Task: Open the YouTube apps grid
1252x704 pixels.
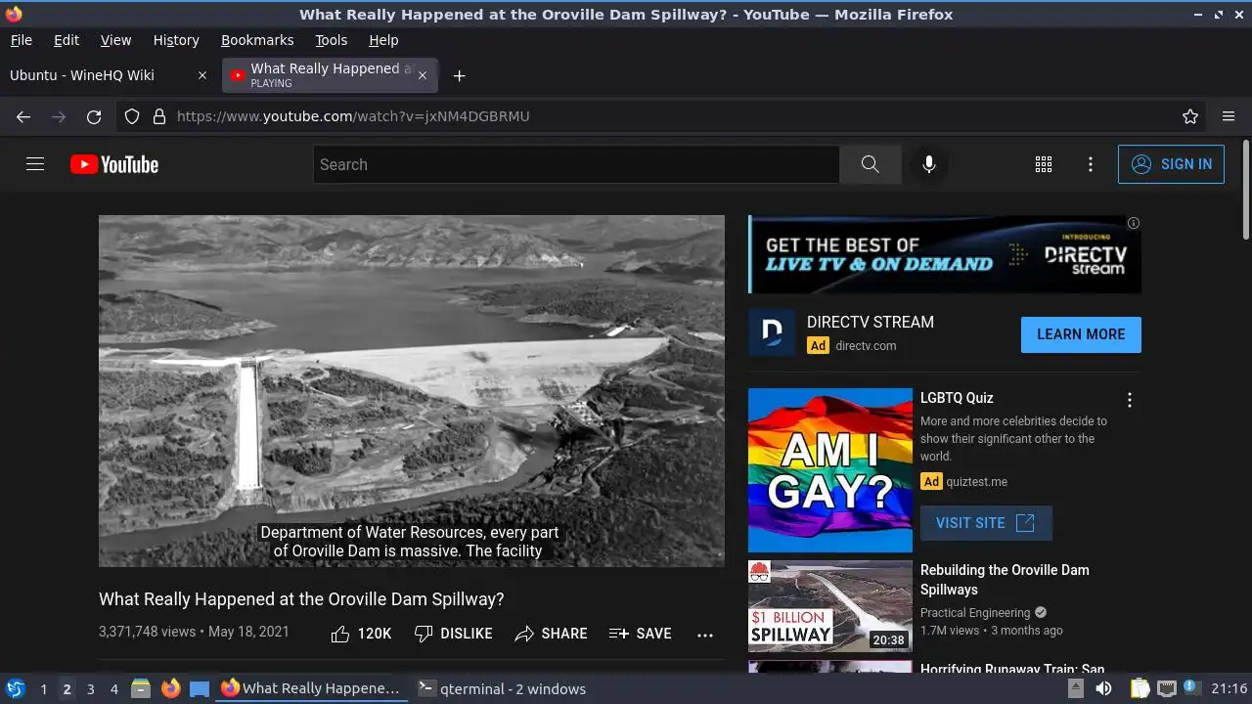Action: [x=1044, y=164]
